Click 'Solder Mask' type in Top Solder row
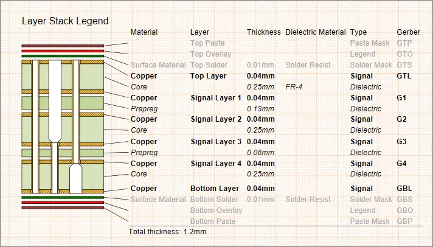 371,65
